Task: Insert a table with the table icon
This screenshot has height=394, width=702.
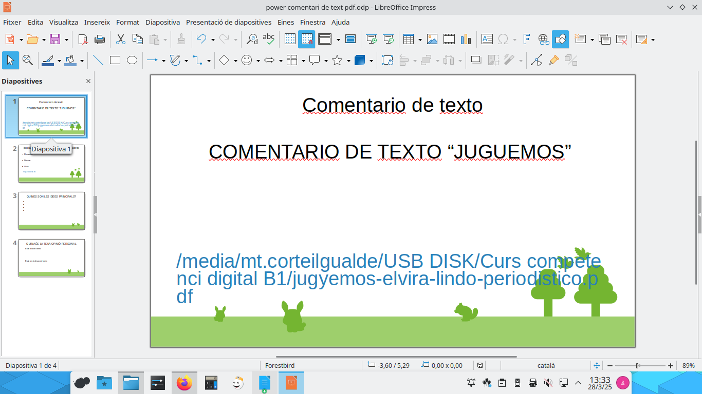Action: (x=409, y=39)
